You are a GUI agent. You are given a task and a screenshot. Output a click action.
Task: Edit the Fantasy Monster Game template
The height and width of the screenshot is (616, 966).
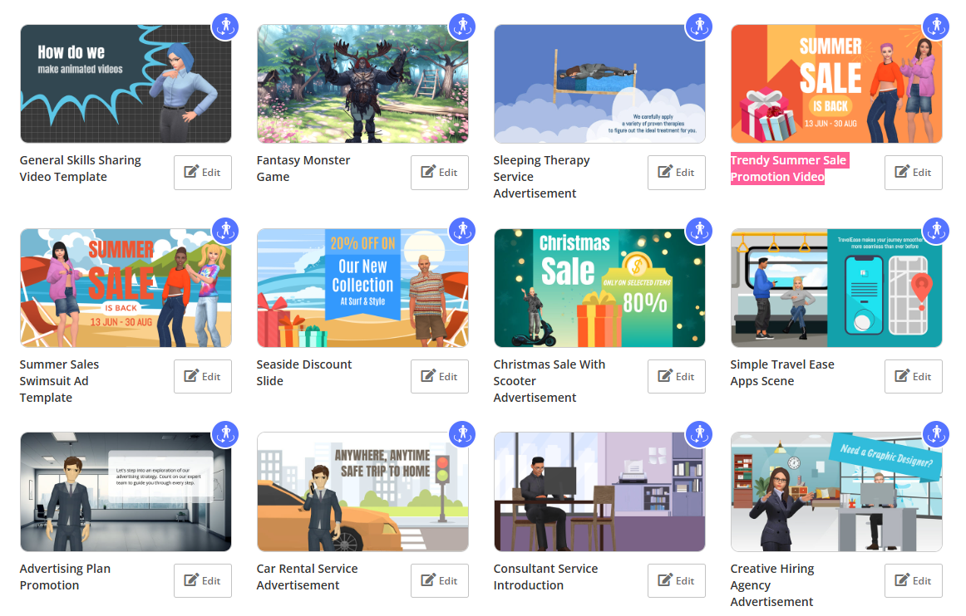tap(439, 173)
